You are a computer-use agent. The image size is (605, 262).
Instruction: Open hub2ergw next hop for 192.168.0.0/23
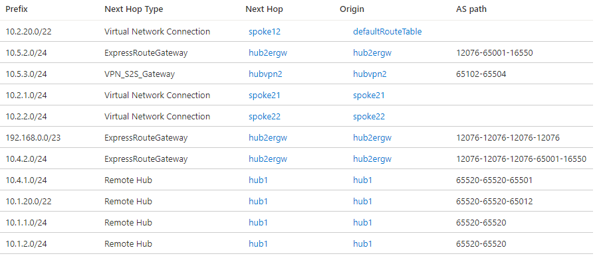coord(268,137)
